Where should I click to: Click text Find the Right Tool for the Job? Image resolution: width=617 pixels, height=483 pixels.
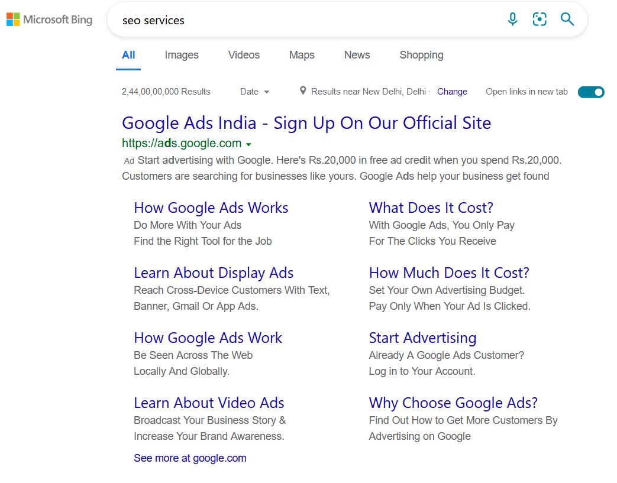pos(203,241)
